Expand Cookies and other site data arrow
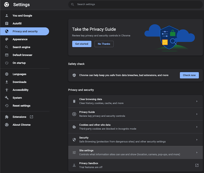This screenshot has width=204, height=173. (197, 127)
